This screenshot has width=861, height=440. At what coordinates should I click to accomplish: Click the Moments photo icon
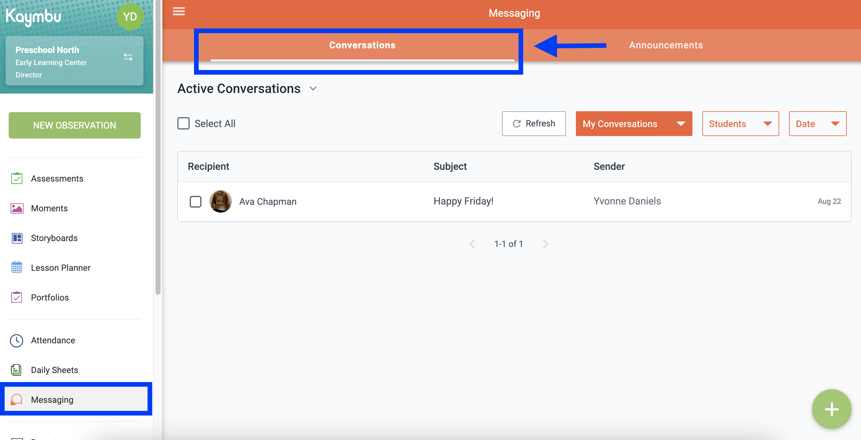(x=17, y=208)
